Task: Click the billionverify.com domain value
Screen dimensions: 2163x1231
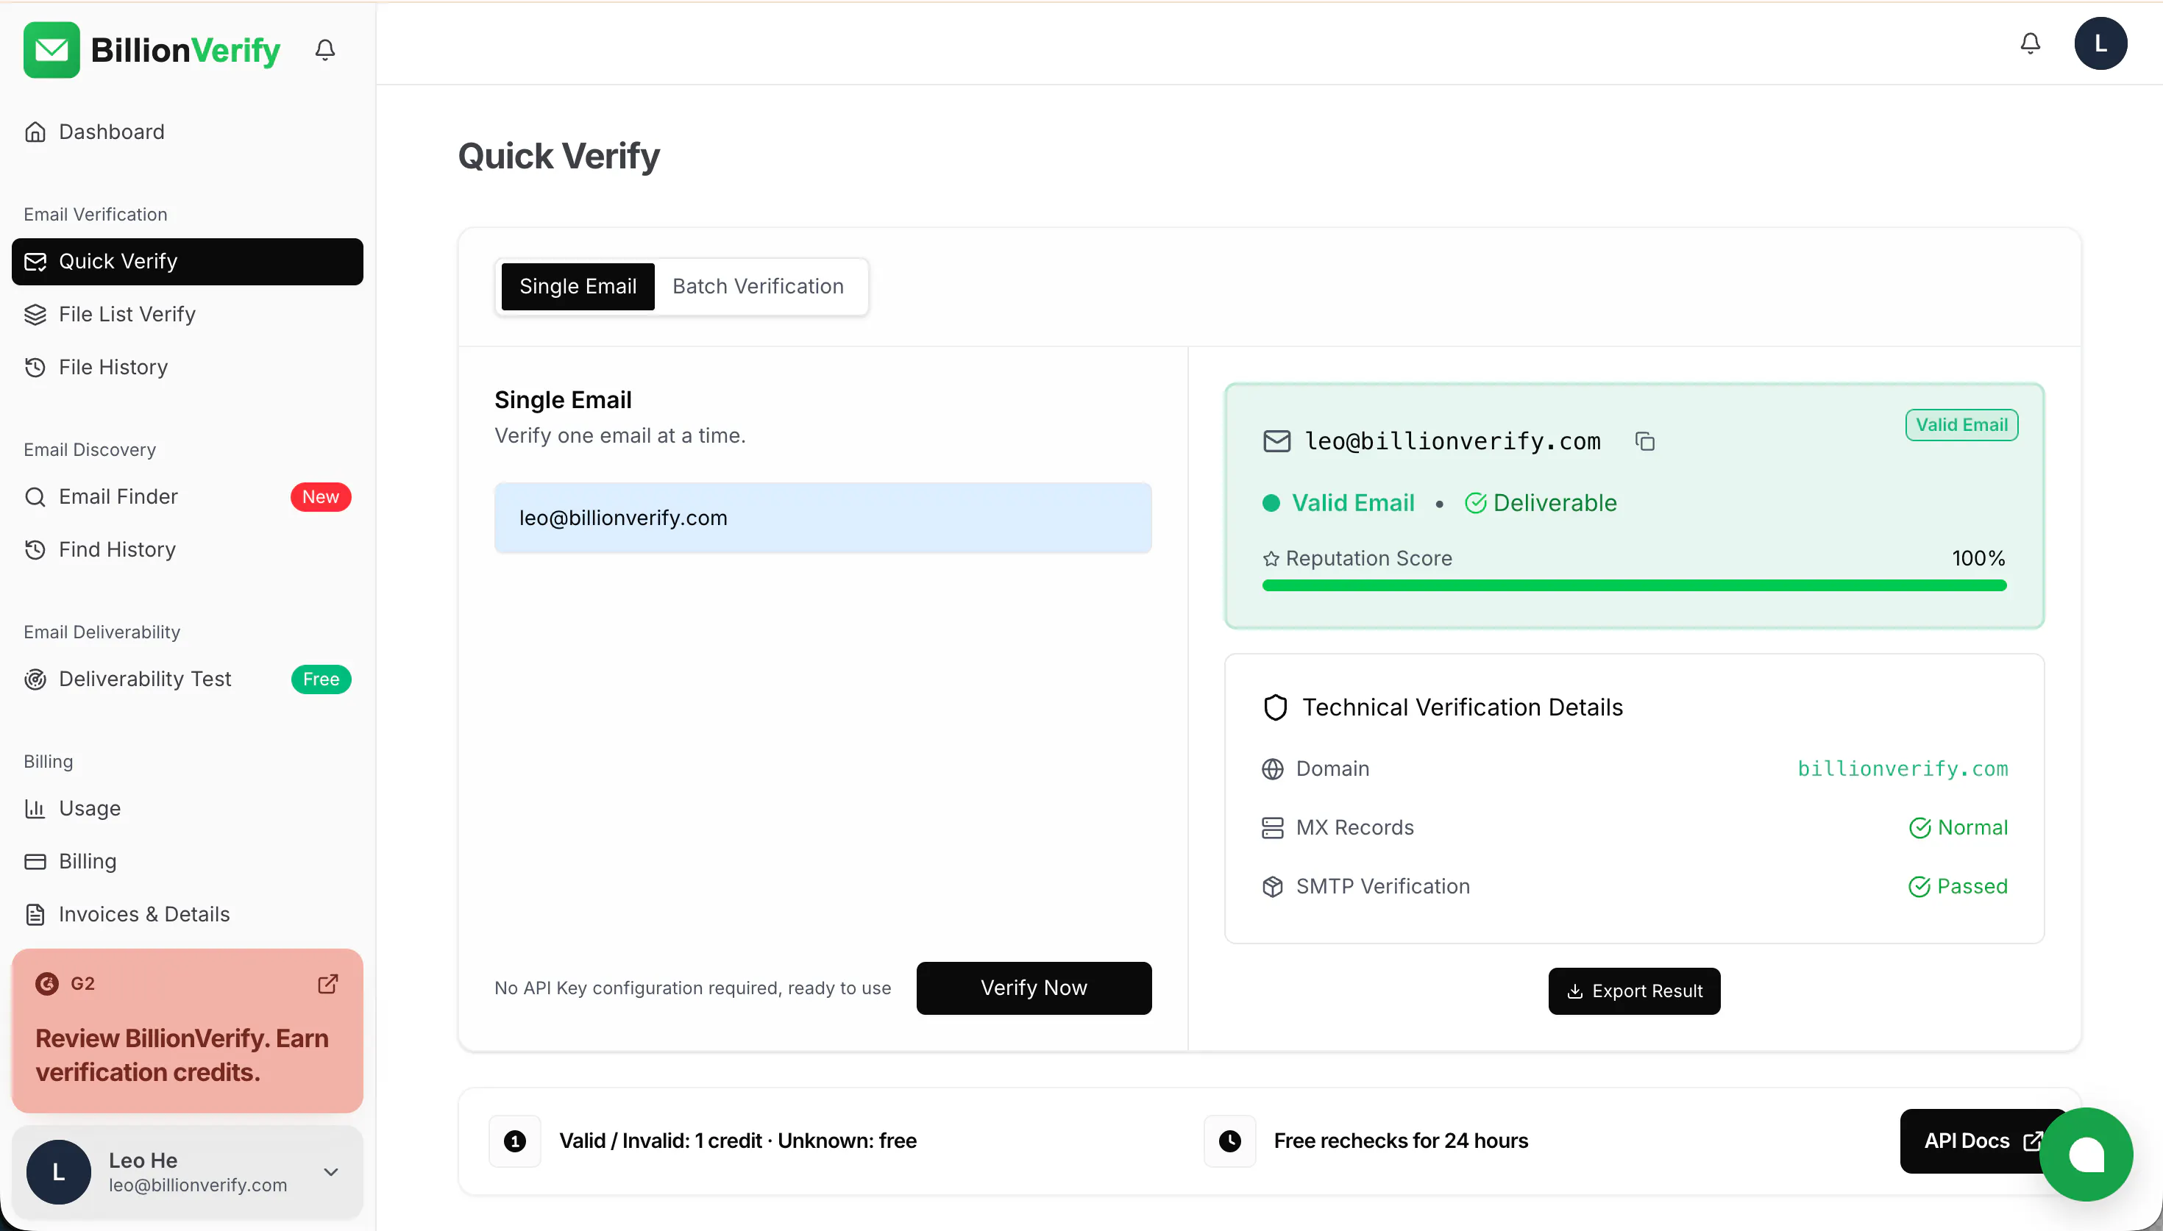Action: click(x=1903, y=769)
